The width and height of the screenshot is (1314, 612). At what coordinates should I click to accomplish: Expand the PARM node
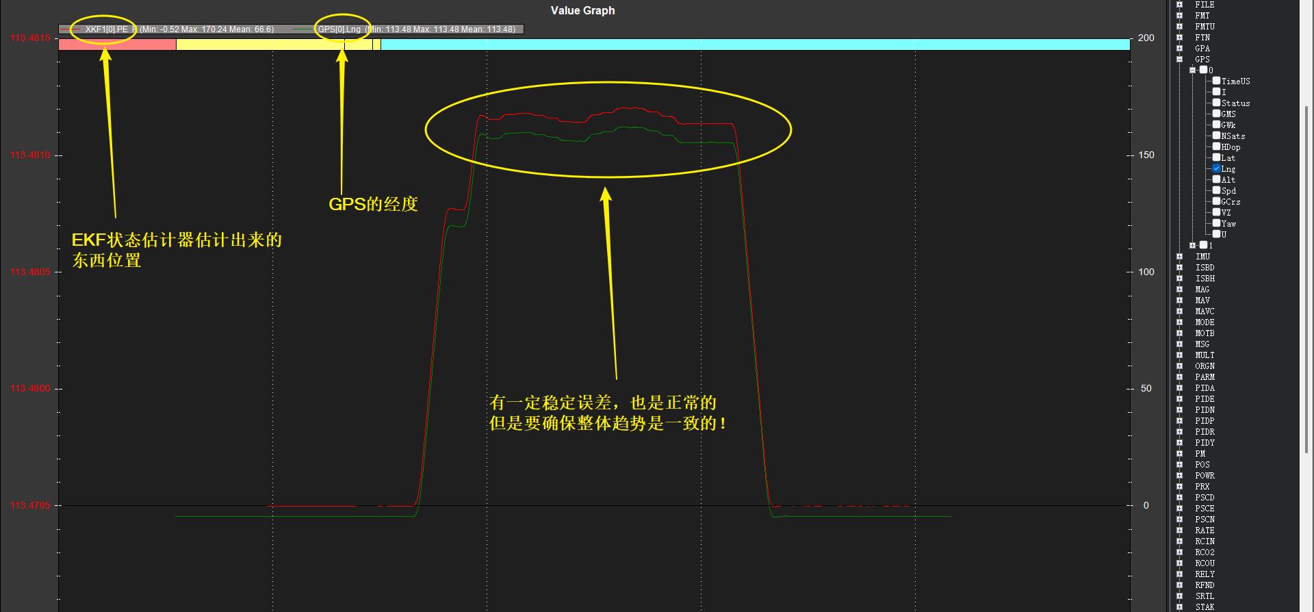(1179, 377)
